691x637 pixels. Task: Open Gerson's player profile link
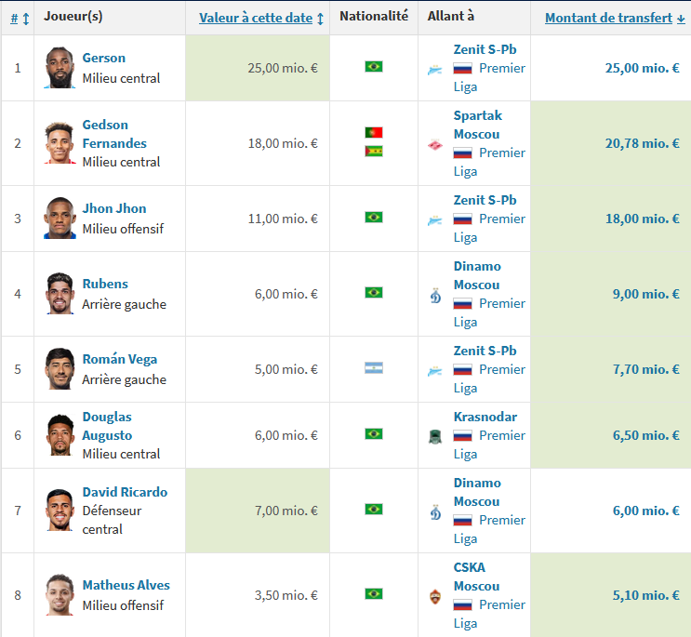point(103,58)
